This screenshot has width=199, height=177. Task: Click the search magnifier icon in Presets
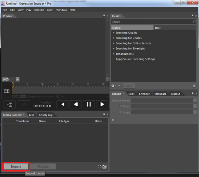194,22
